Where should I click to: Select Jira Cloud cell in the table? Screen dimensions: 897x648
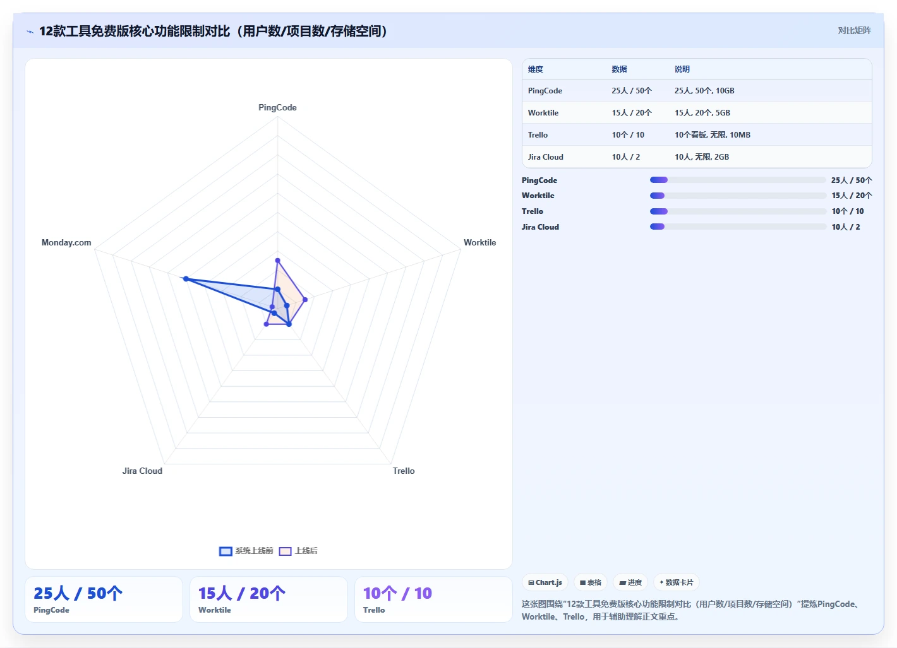pos(546,157)
